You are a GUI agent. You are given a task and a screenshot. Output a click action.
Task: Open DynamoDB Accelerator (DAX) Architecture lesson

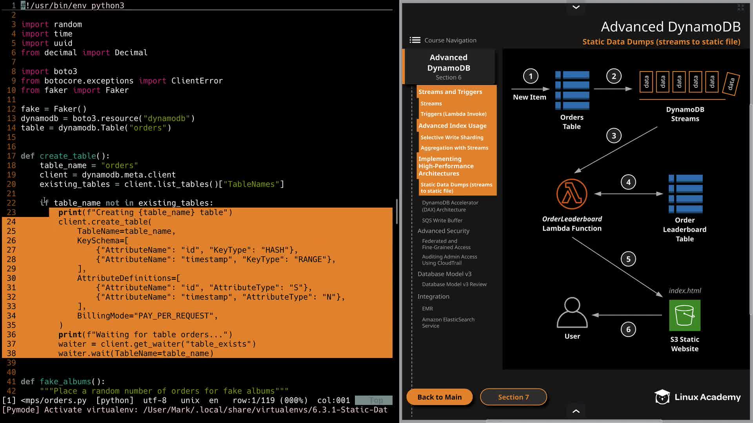pos(450,206)
